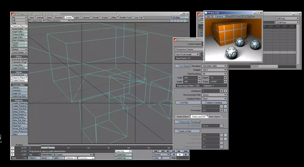Image resolution: width=304 pixels, height=167 pixels.
Task: Click FPrime window title icon
Action: [x=206, y=13]
